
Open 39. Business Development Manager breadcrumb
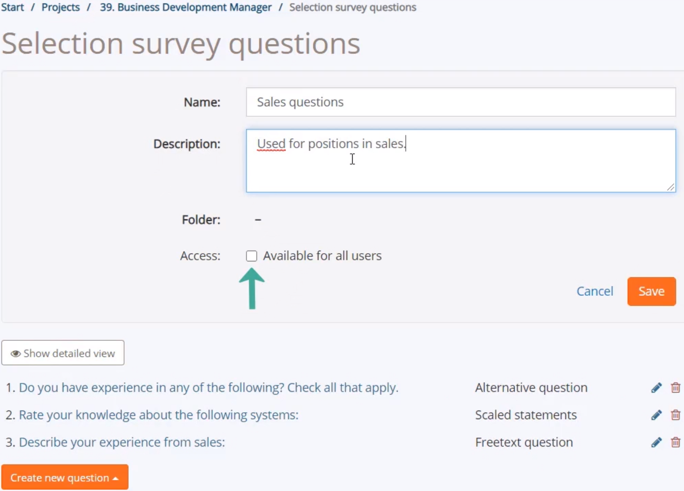click(186, 7)
